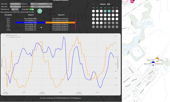Viewport: 170px width, 102px height.
Task: Open the Tijdsinterval Uur dropdown
Action: point(15,9)
